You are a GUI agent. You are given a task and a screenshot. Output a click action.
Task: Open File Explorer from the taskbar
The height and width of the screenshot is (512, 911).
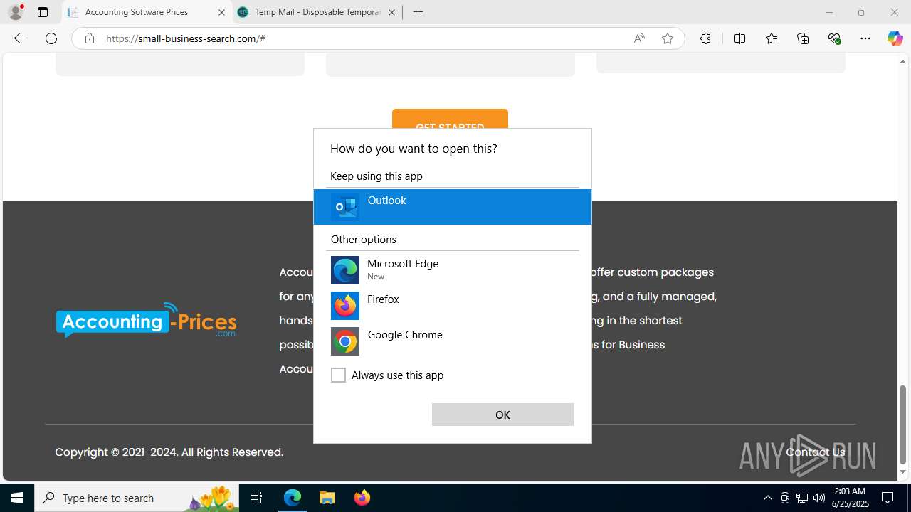point(327,498)
